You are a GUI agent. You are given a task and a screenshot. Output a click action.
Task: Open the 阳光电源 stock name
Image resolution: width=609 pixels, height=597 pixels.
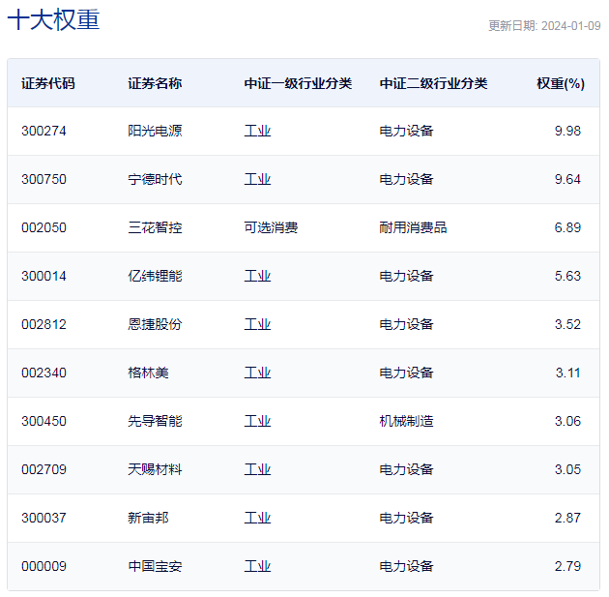tap(155, 131)
